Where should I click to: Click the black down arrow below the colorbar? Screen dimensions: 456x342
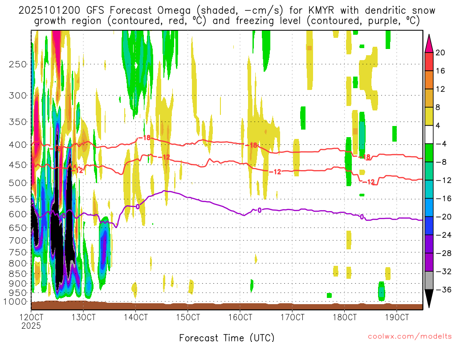pyautogui.click(x=429, y=298)
